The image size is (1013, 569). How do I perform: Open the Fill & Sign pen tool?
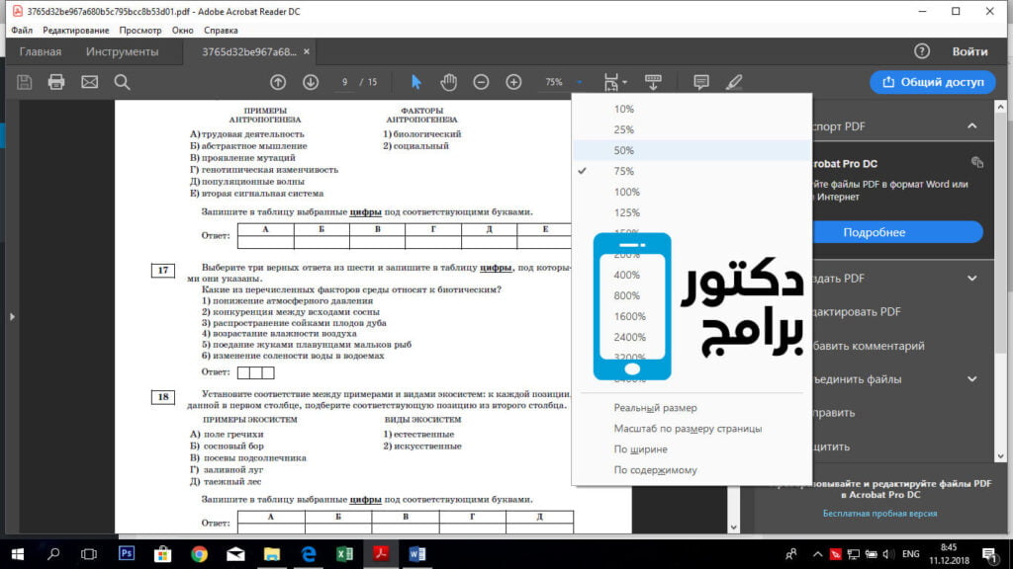pyautogui.click(x=733, y=82)
